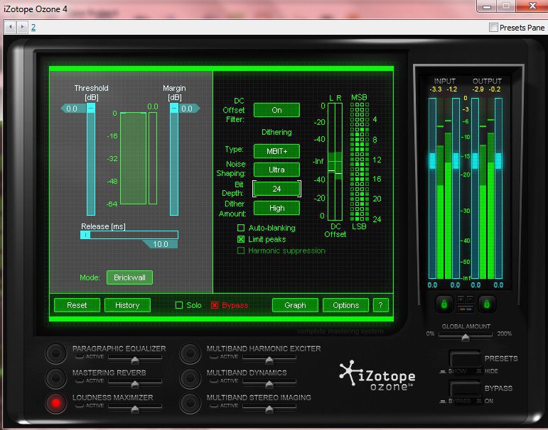The height and width of the screenshot is (430, 548).
Task: Check the Presets Pane checkbox
Action: pyautogui.click(x=493, y=28)
